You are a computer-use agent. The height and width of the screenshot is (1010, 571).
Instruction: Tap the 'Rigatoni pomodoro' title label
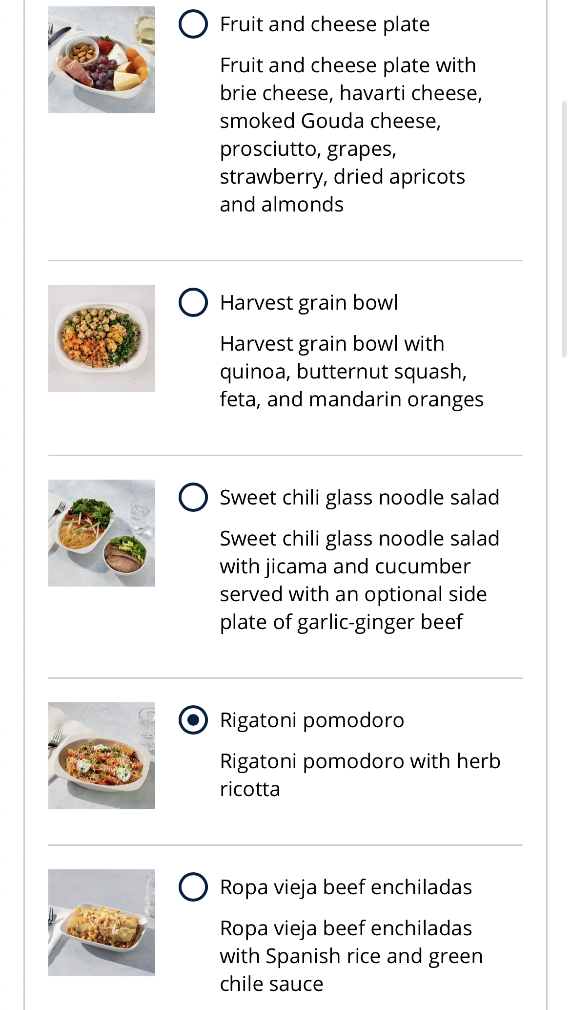coord(312,720)
